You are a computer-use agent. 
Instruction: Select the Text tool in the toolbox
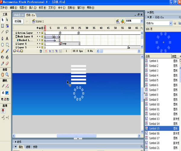click(7, 38)
